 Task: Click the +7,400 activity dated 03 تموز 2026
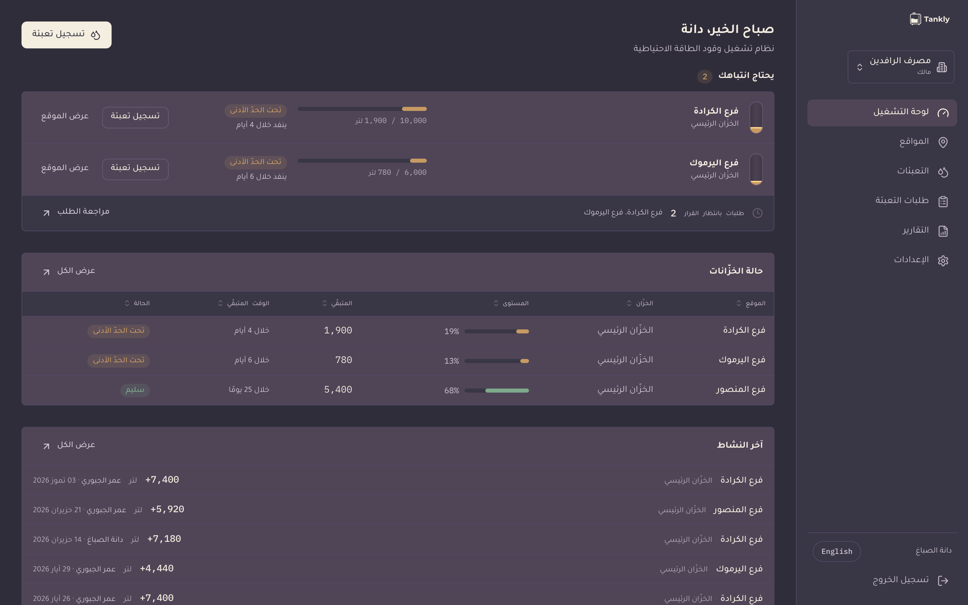click(398, 480)
